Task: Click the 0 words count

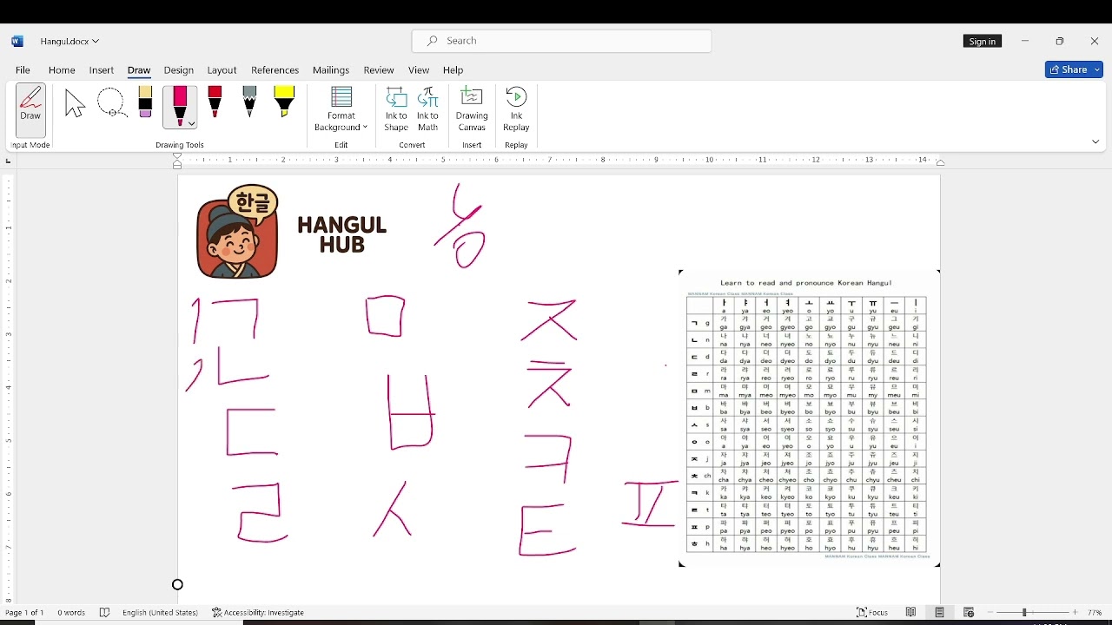Action: pyautogui.click(x=71, y=613)
